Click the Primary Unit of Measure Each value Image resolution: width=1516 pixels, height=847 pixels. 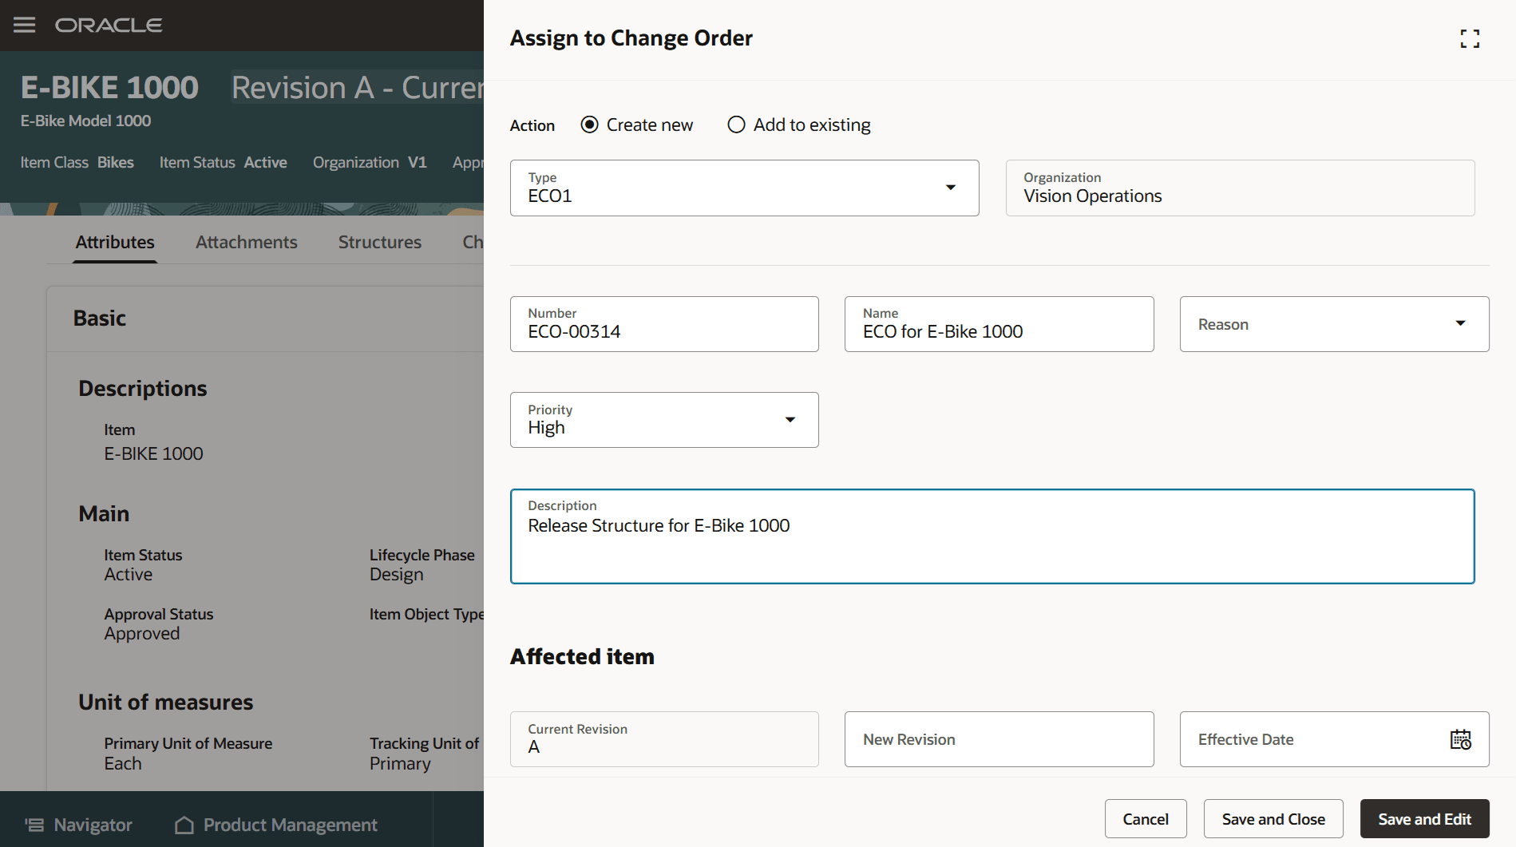(x=123, y=764)
